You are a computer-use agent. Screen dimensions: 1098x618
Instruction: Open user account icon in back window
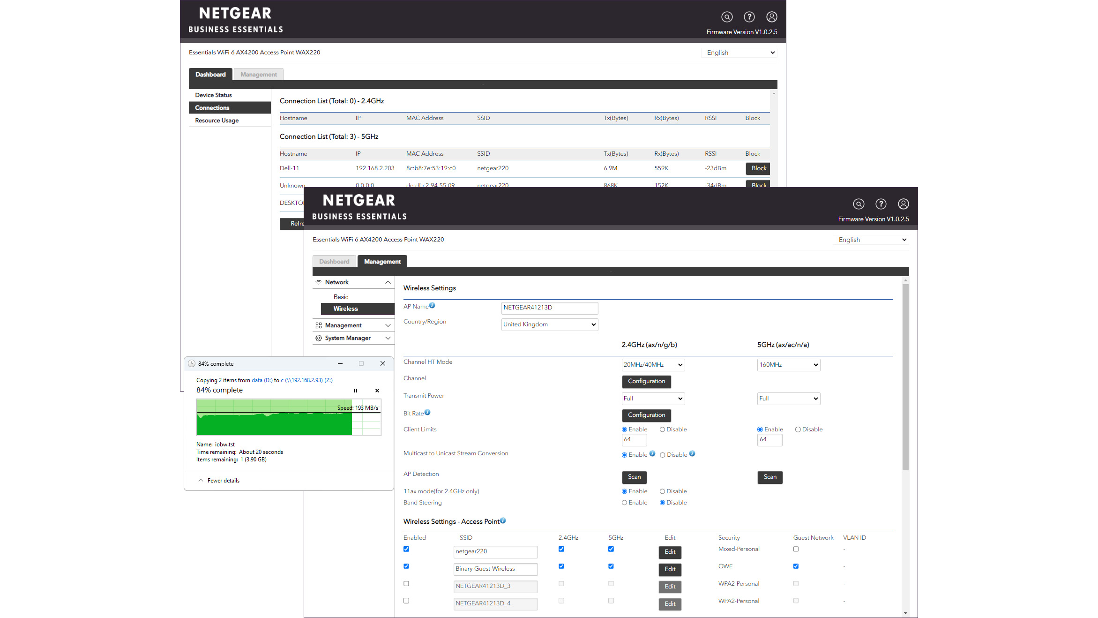coord(771,17)
